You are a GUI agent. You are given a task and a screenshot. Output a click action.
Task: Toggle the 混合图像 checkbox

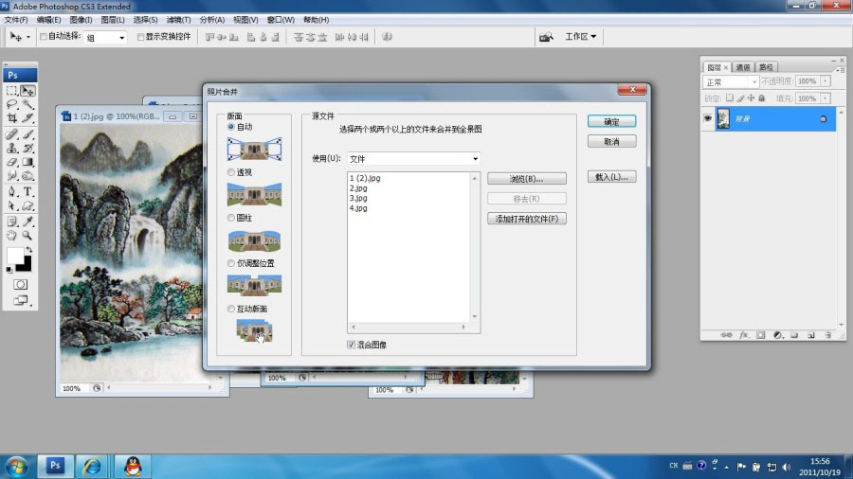click(352, 345)
